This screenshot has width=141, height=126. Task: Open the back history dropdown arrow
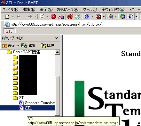point(24,17)
